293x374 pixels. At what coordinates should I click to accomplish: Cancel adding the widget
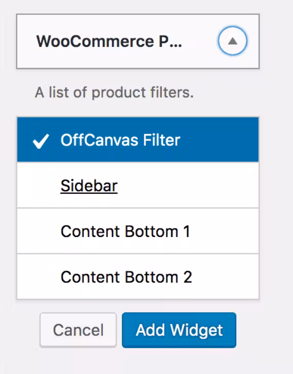tap(78, 330)
